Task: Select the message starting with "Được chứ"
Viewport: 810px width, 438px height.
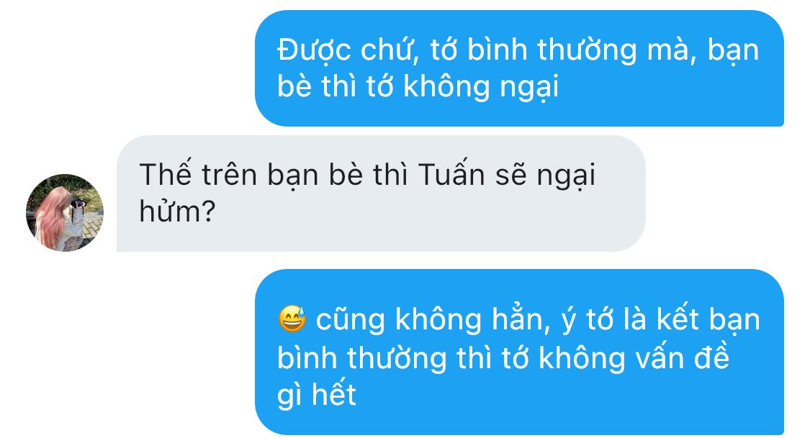Action: [x=519, y=68]
